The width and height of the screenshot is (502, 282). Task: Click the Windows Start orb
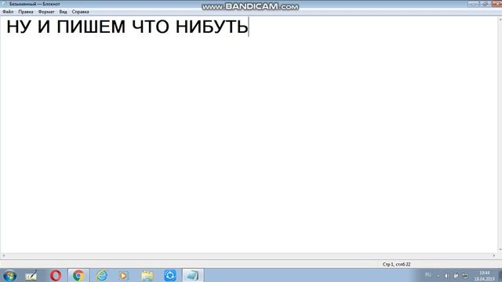tap(9, 276)
